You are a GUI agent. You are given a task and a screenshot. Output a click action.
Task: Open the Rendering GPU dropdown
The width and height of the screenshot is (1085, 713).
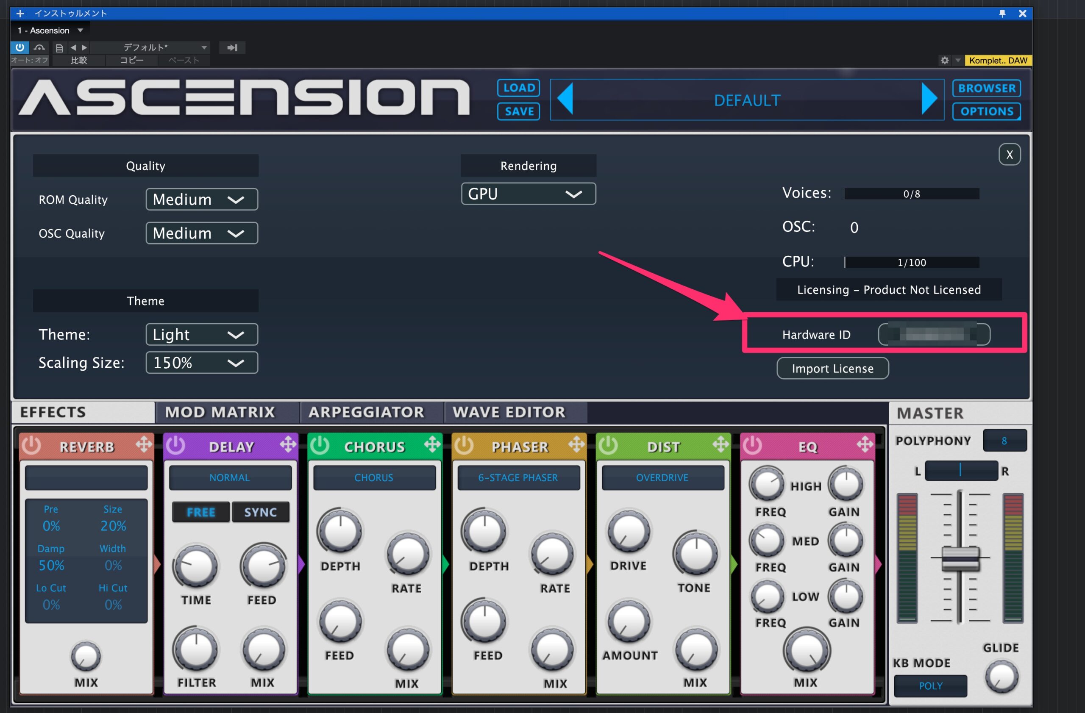click(x=528, y=194)
